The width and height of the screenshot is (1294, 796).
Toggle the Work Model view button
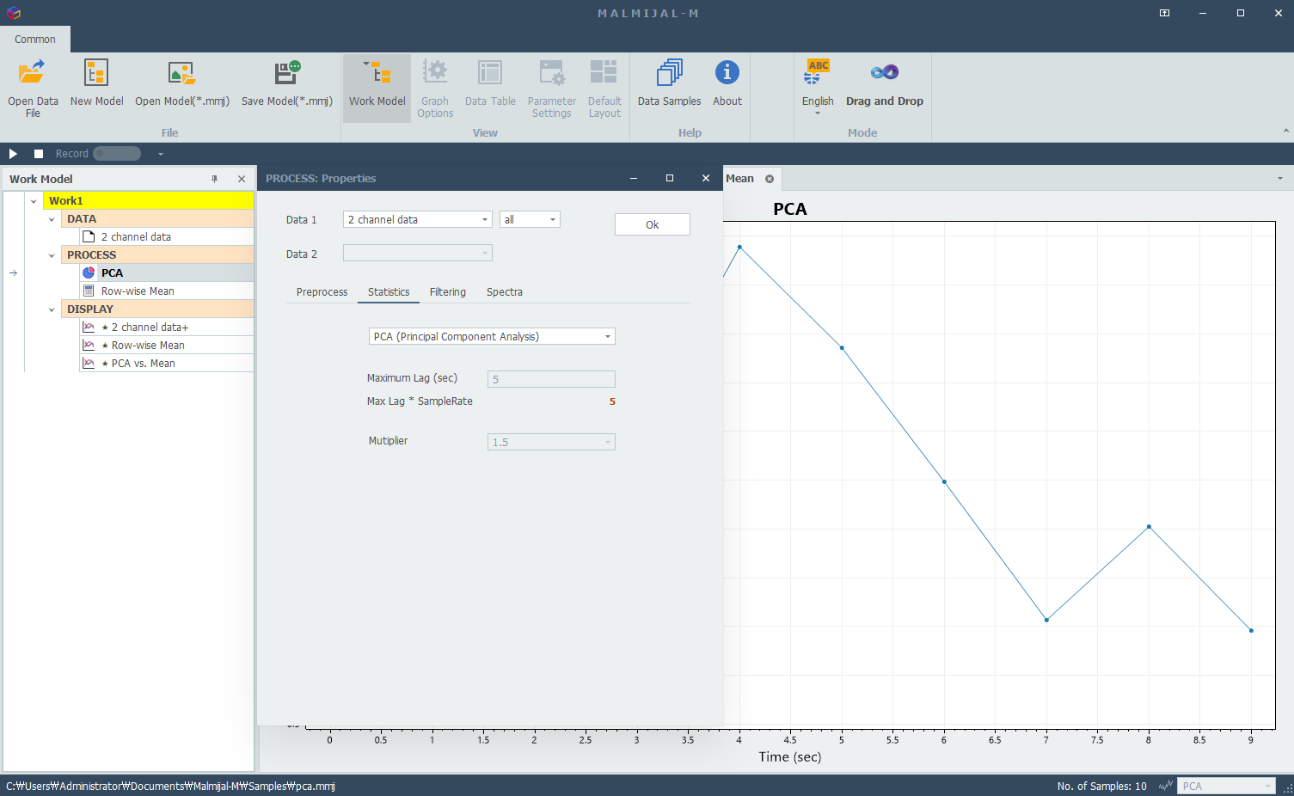pos(377,87)
